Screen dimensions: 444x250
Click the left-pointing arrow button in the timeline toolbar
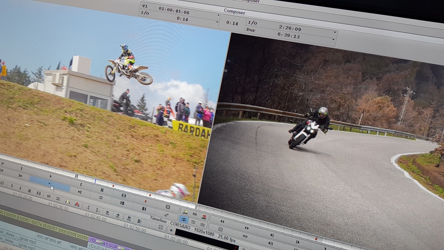pyautogui.click(x=108, y=212)
